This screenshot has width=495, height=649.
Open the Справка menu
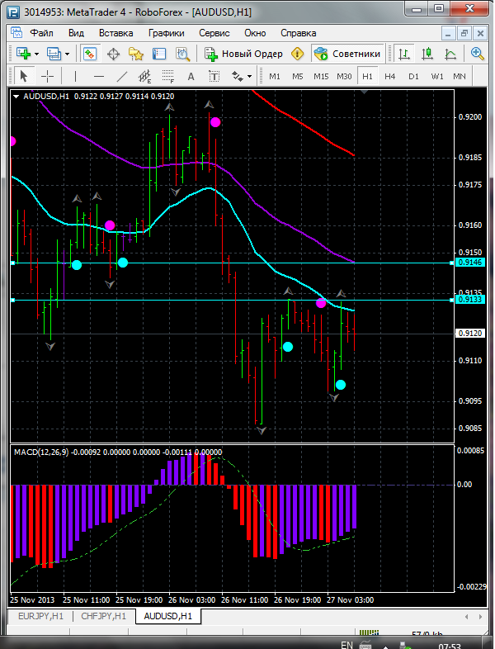(x=299, y=33)
